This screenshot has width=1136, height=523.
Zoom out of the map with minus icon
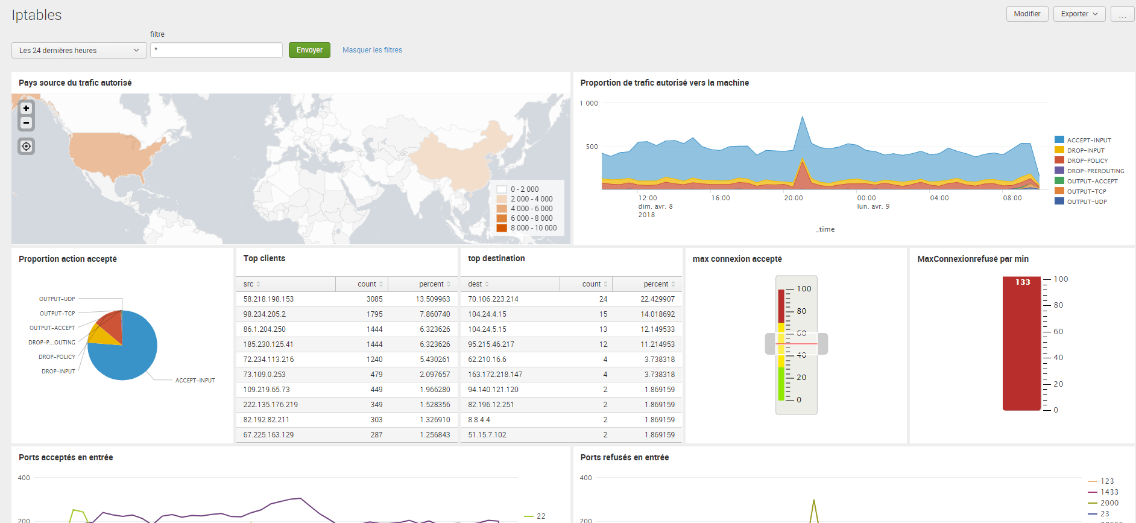click(x=26, y=122)
